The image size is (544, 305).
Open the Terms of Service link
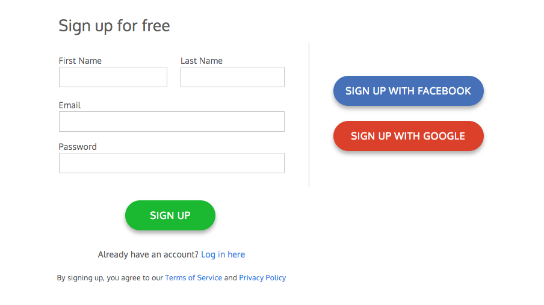pos(193,278)
